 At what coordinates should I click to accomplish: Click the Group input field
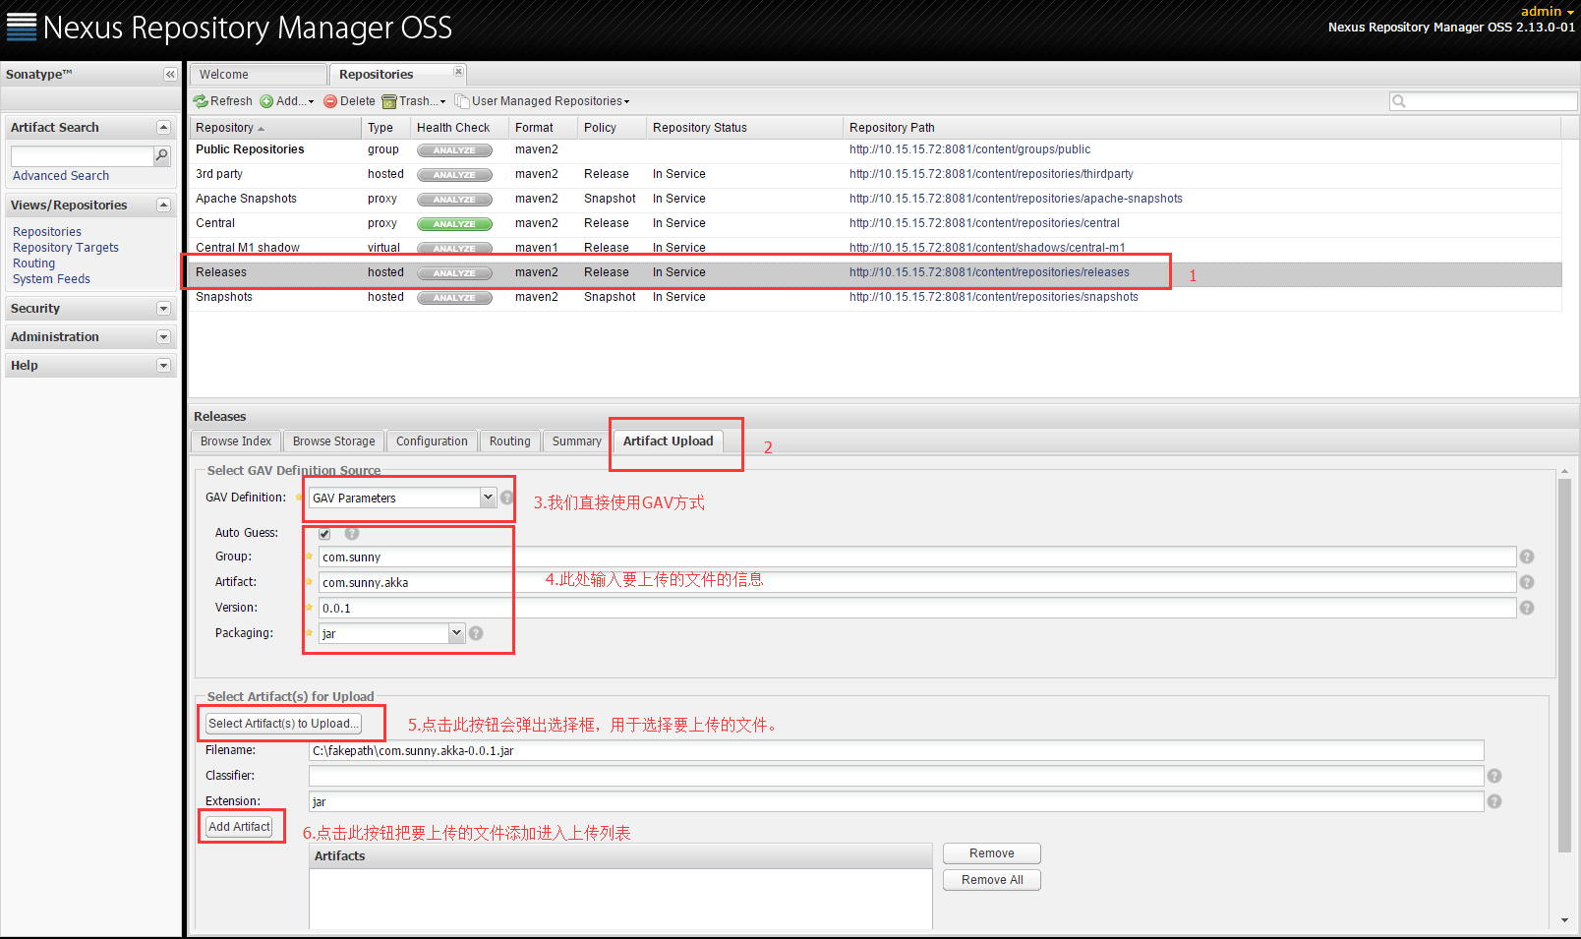click(x=917, y=557)
